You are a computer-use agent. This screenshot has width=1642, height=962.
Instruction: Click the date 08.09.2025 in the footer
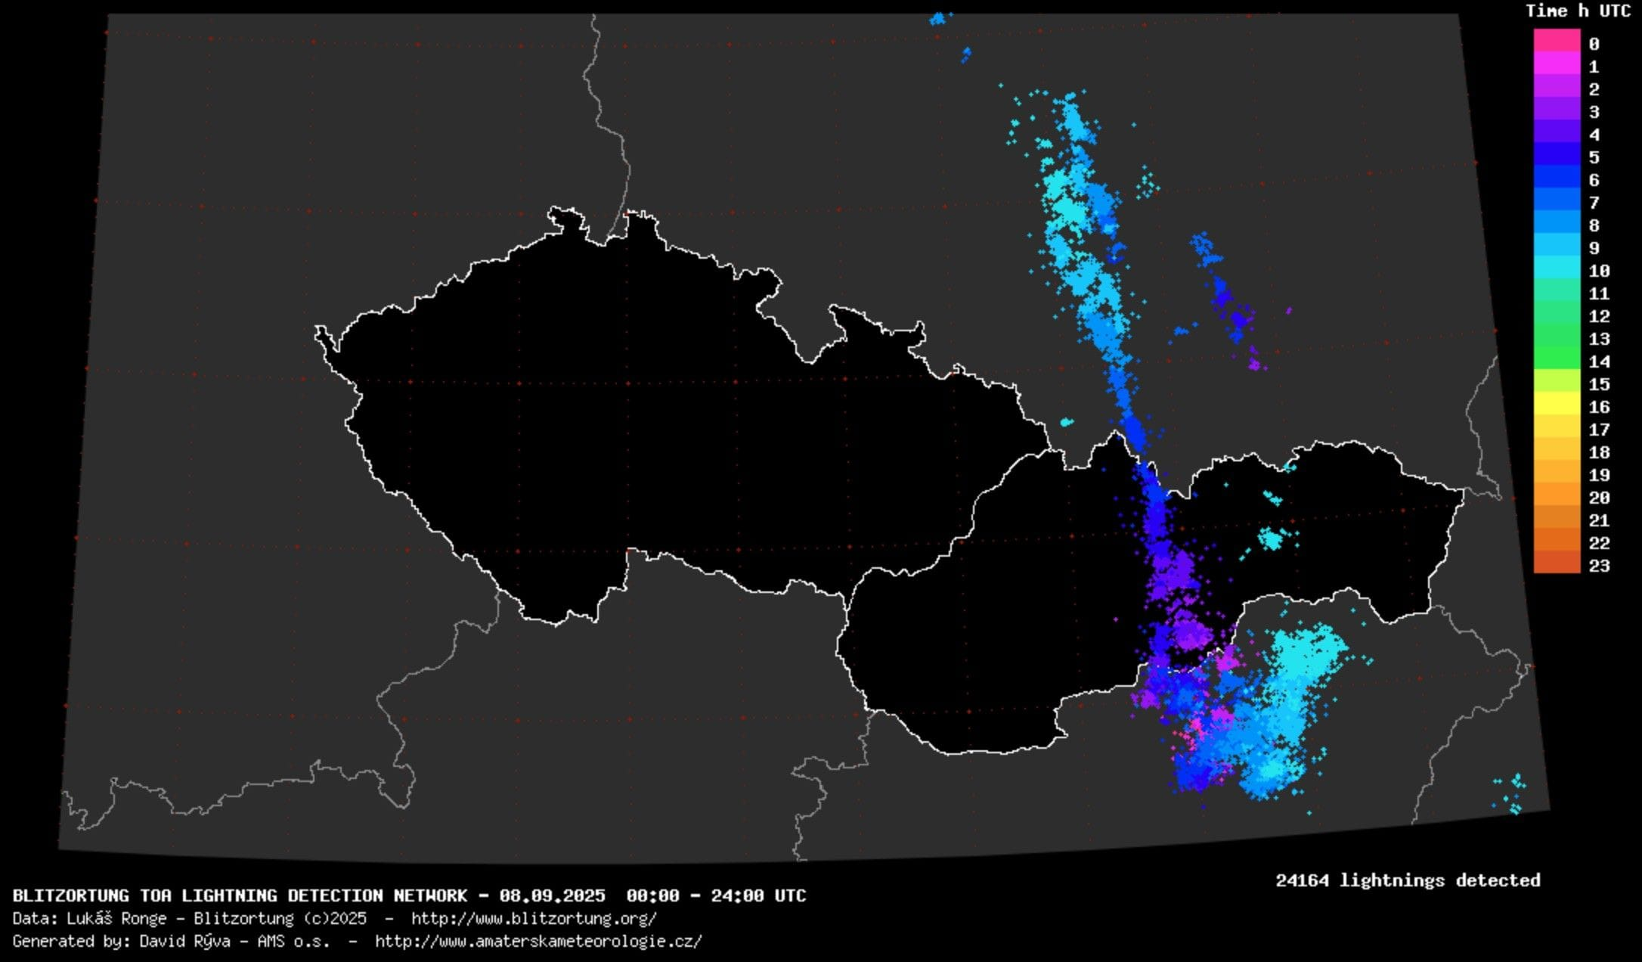tap(552, 895)
